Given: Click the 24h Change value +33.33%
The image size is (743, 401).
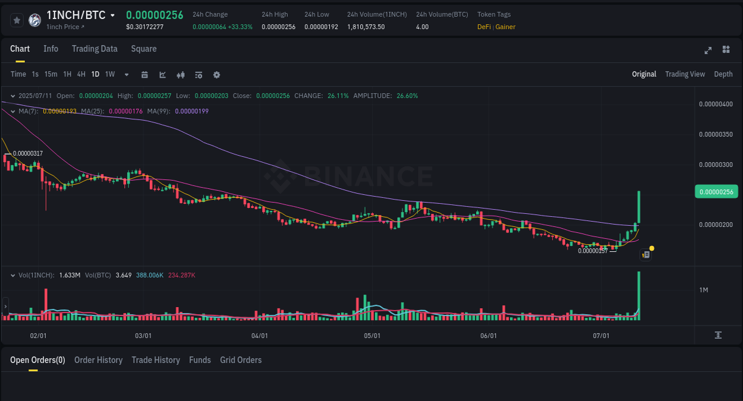Looking at the screenshot, I should click(x=241, y=27).
